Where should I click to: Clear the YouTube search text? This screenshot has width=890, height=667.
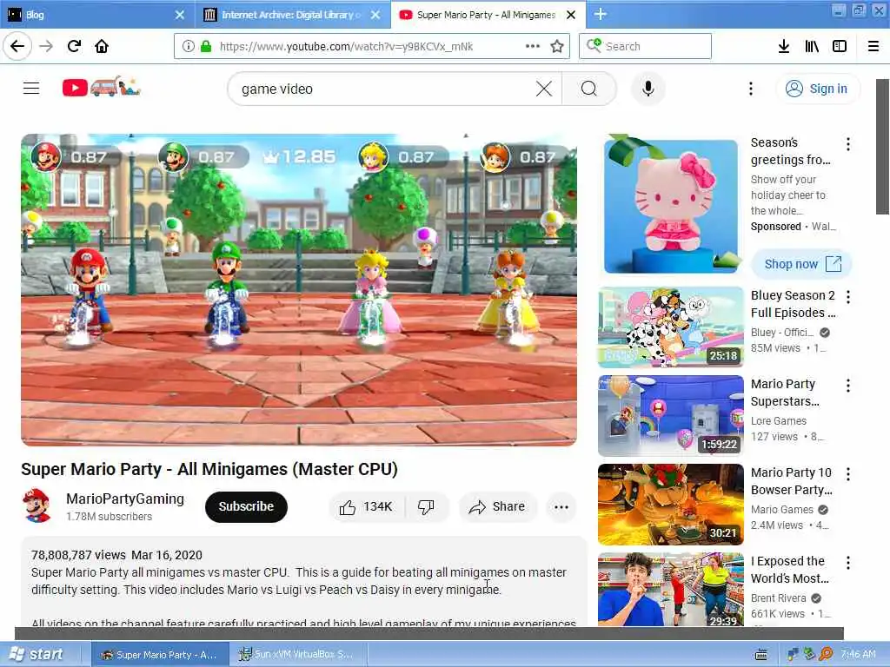click(x=544, y=89)
